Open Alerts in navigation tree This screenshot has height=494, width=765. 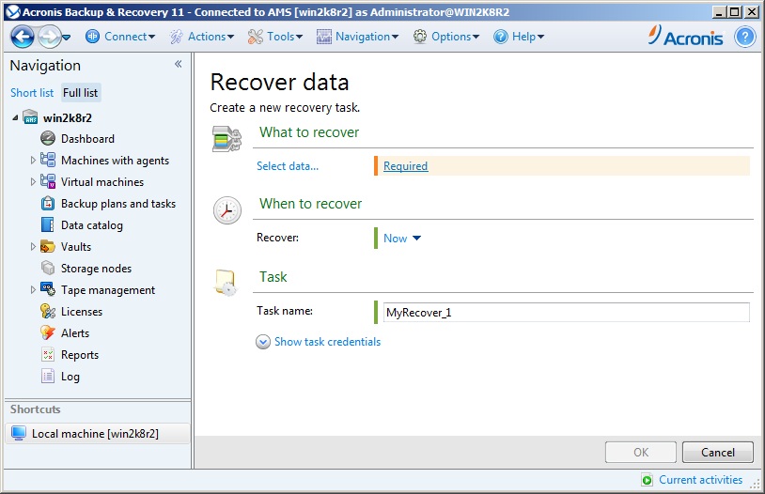point(75,333)
